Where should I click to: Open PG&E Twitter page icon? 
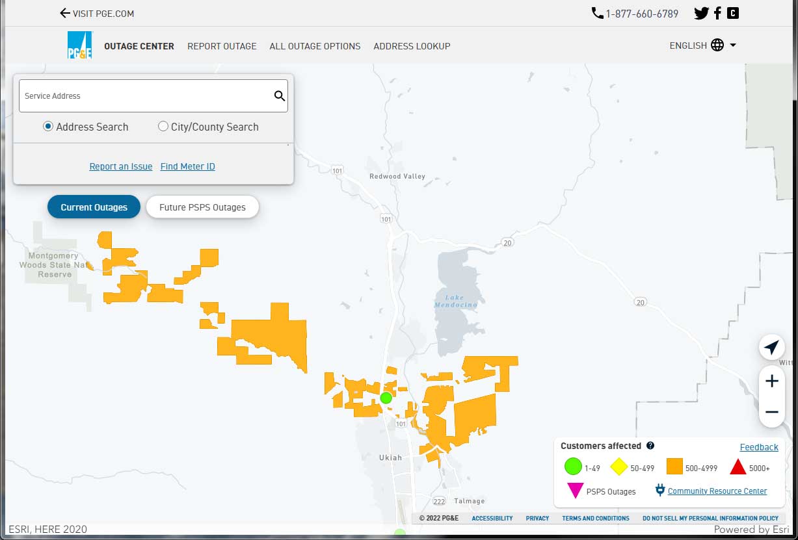click(x=701, y=13)
